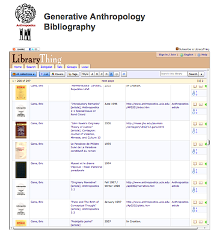This screenshot has height=233, width=220.
Task: Open the Home tab
Action: click(17, 67)
